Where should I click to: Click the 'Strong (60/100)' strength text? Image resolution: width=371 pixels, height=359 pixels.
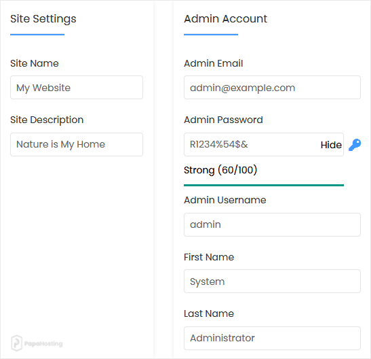click(220, 170)
